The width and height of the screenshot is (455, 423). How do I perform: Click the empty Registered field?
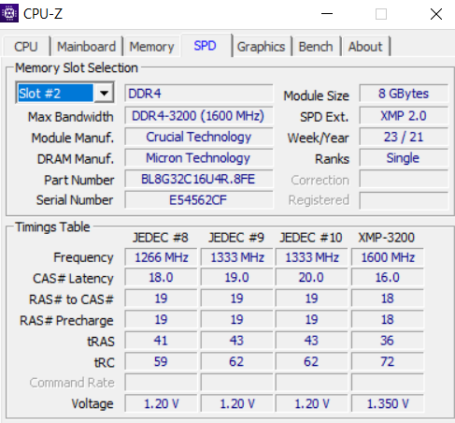pos(404,200)
